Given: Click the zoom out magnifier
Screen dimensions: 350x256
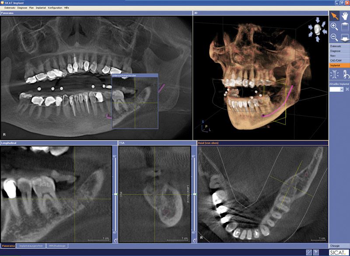Looking at the screenshot, I should point(334,38).
